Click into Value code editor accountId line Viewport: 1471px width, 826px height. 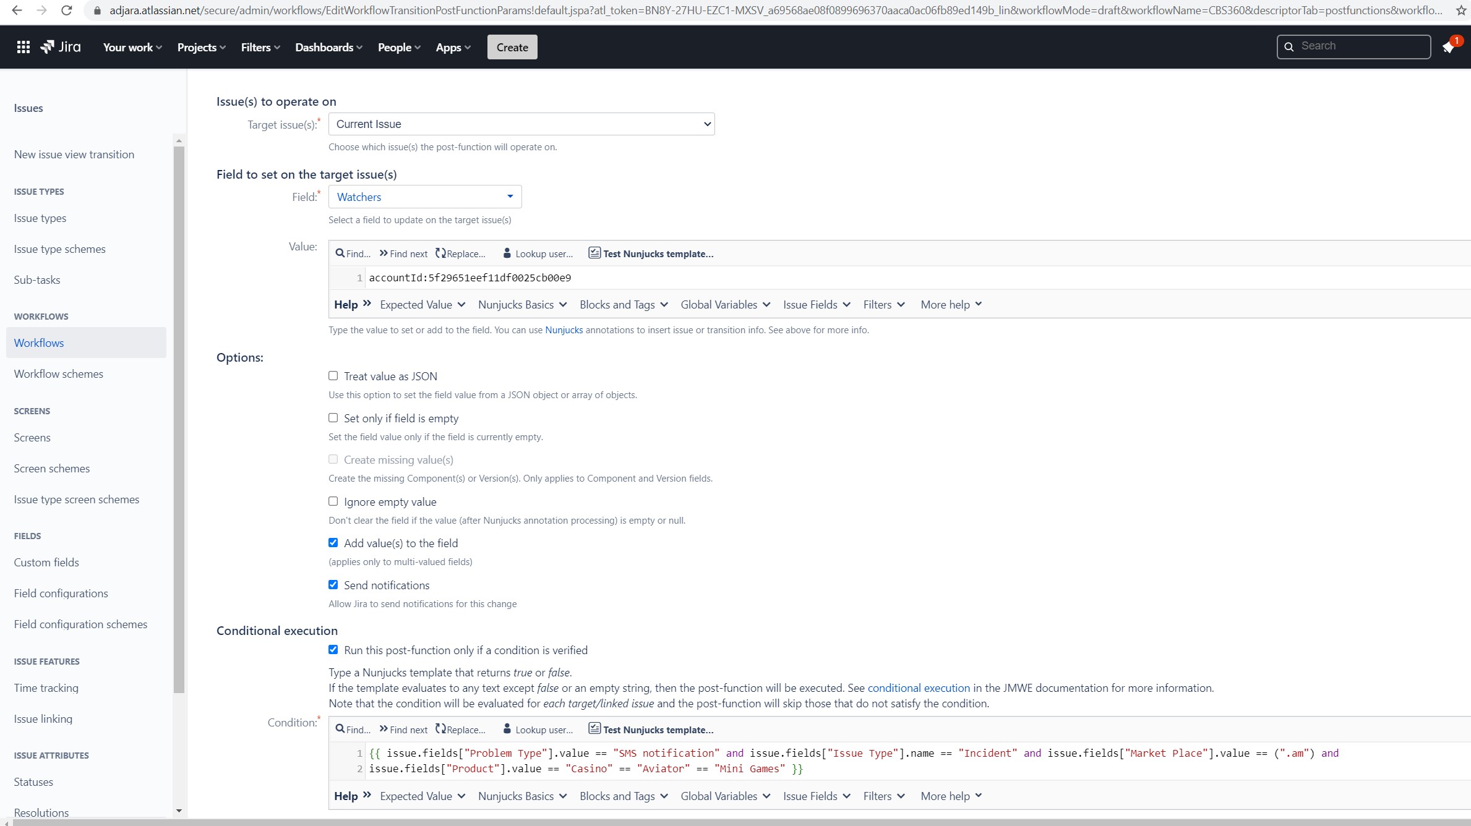pos(918,278)
